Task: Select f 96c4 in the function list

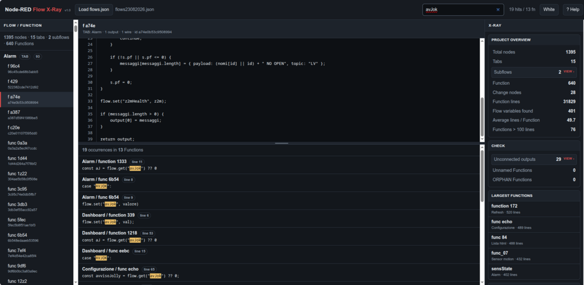Action: point(37,68)
